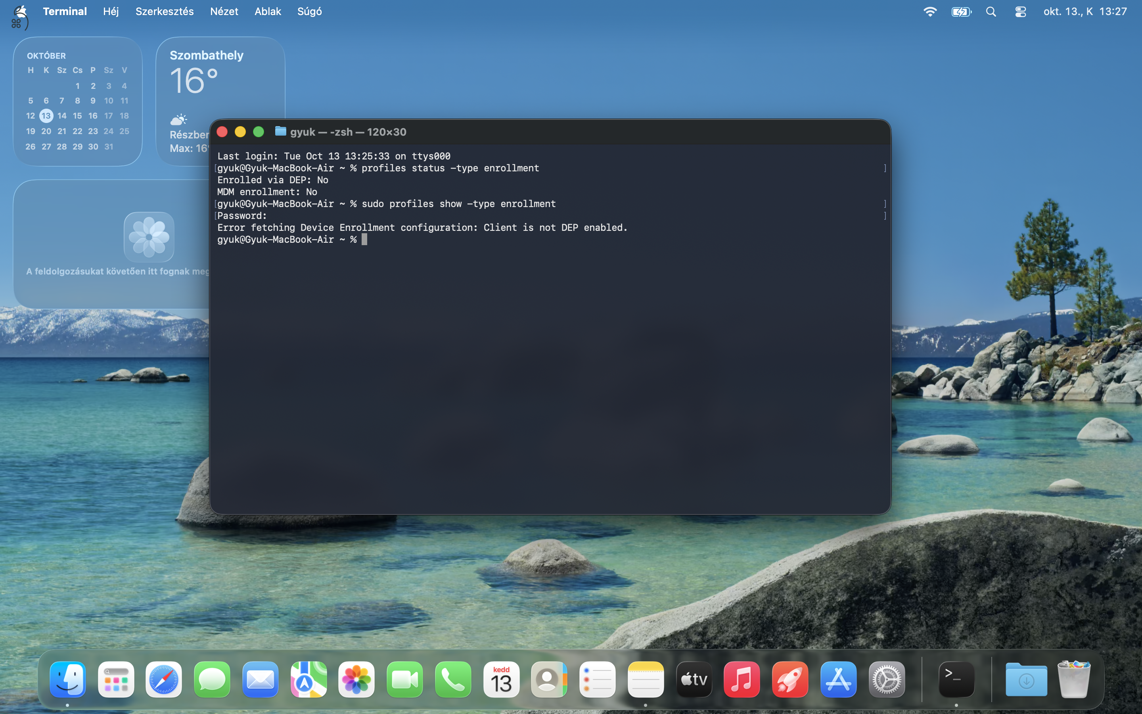This screenshot has width=1142, height=714.
Task: Click Terminal icon in the Dock
Action: [x=956, y=679]
